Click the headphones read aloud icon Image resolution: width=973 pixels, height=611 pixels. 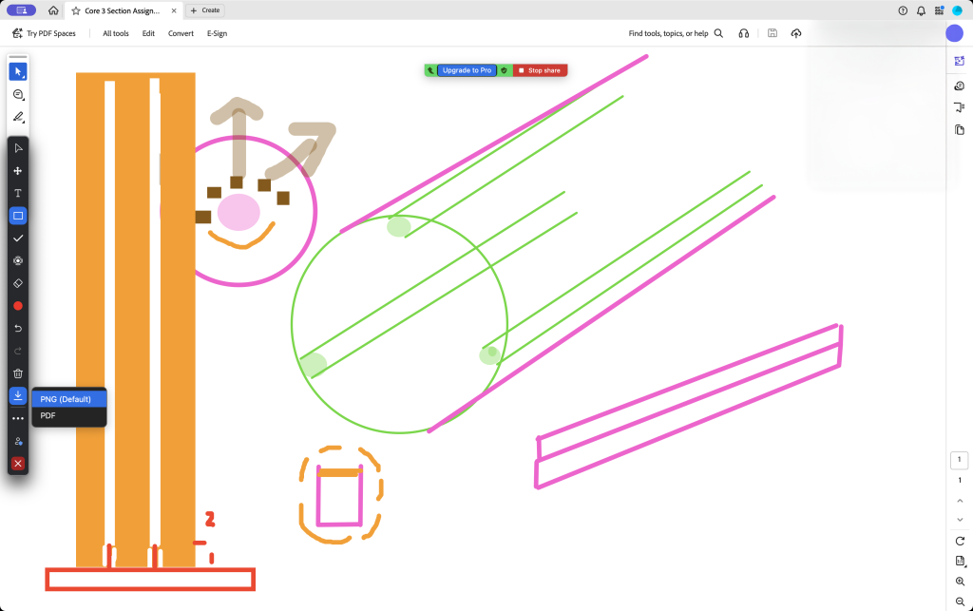pyautogui.click(x=743, y=33)
